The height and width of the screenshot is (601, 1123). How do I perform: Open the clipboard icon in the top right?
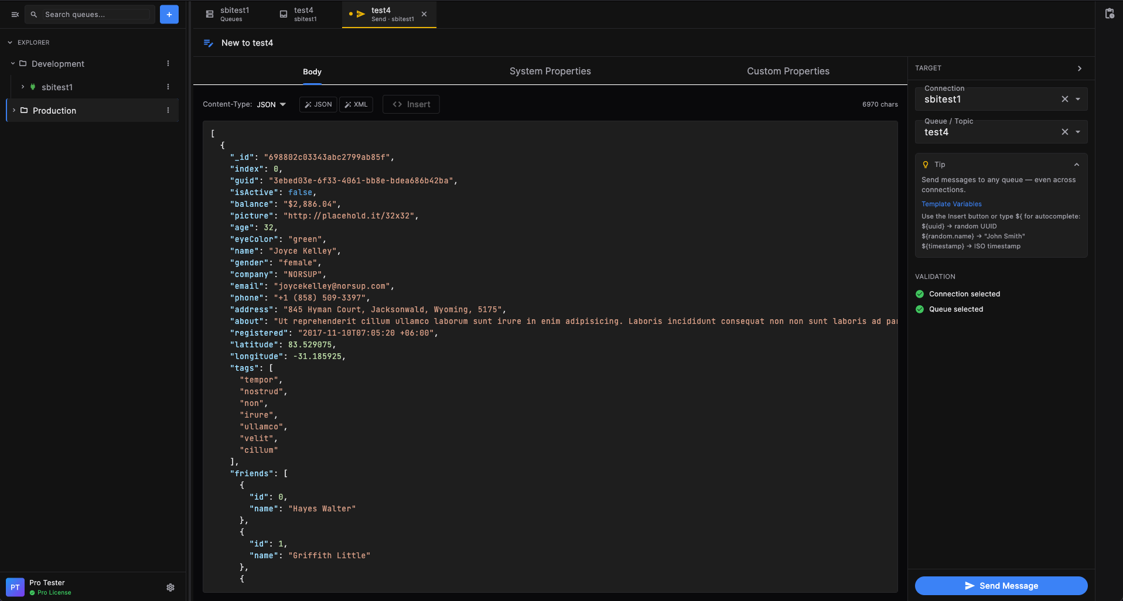coord(1109,14)
